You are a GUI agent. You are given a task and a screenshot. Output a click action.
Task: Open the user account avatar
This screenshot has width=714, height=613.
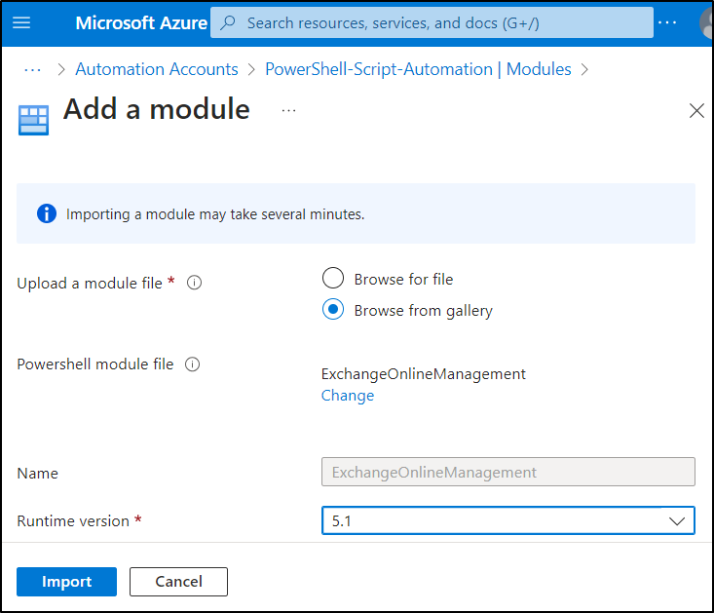coord(706,23)
